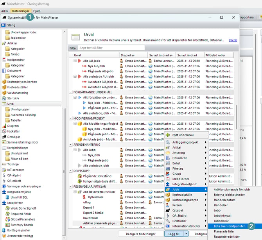Open the Kostnadsställe context menu entry
This screenshot has width=262, height=240.
(187, 195)
